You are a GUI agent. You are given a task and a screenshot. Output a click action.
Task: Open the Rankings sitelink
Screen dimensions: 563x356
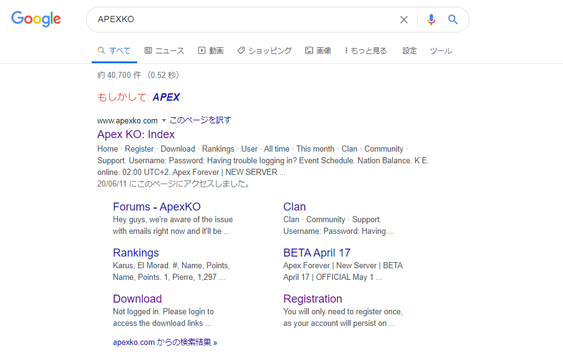point(136,253)
